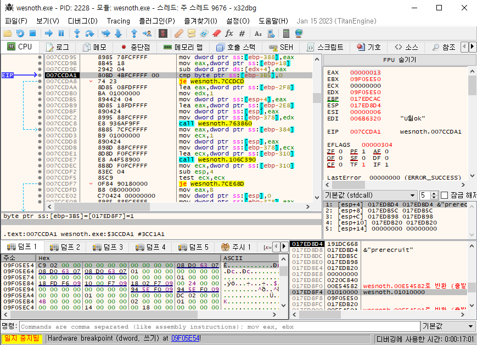This screenshot has width=477, height=345.
Task: Toggle the CF flag value
Action: click(x=340, y=164)
